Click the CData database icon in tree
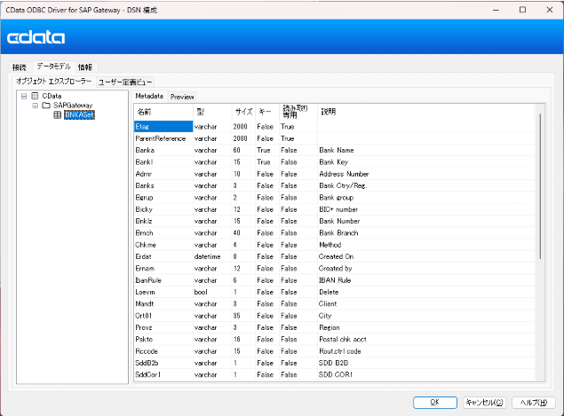Screen dimensions: 564x416 (35, 96)
